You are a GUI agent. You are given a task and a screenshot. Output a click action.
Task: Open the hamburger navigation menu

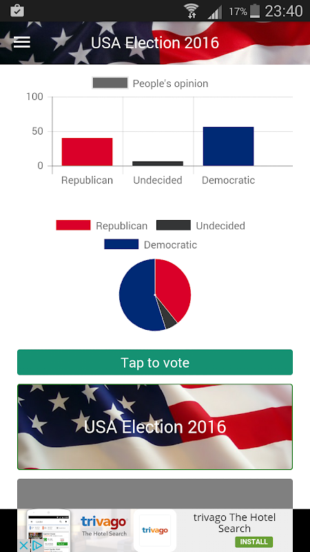pyautogui.click(x=22, y=43)
